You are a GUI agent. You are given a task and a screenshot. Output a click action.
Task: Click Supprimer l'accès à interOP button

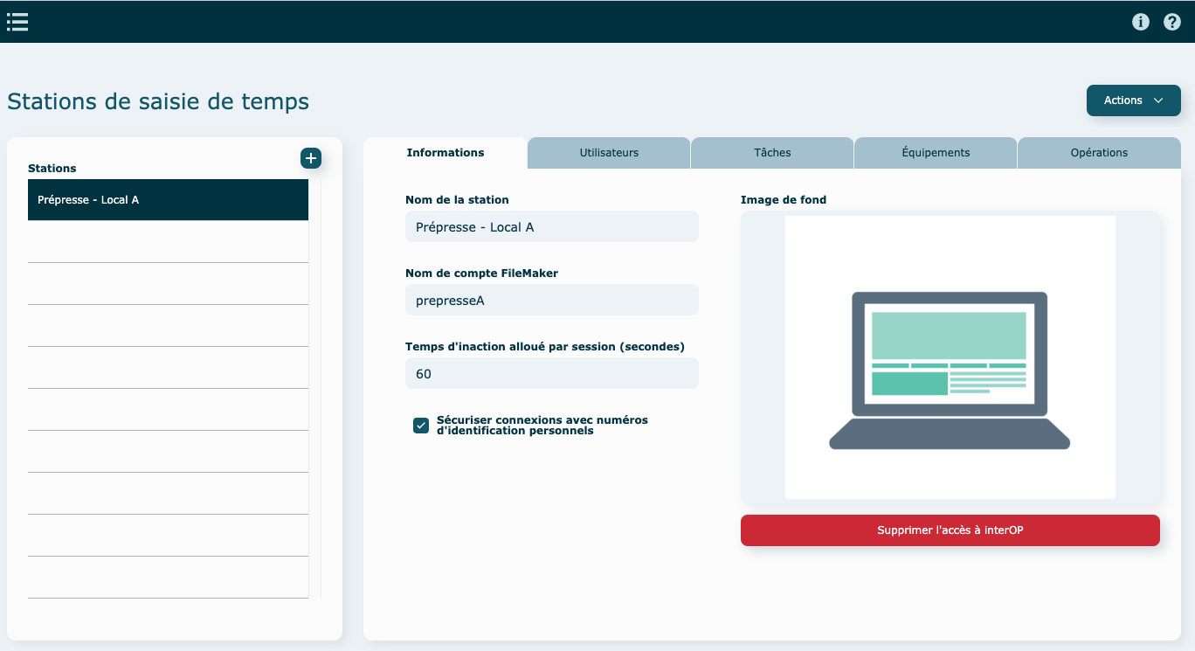click(950, 530)
